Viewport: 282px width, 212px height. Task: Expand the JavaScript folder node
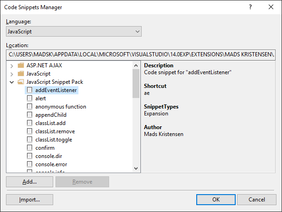click(11, 74)
